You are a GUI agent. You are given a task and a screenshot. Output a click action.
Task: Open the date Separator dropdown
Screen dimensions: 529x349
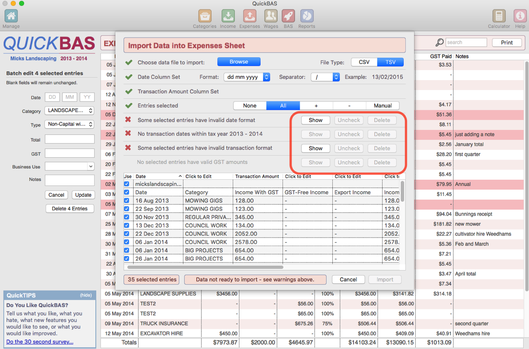(325, 77)
